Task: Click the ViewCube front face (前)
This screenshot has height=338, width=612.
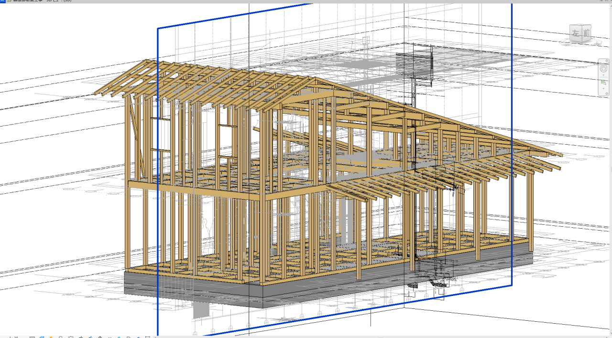Action: 586,33
